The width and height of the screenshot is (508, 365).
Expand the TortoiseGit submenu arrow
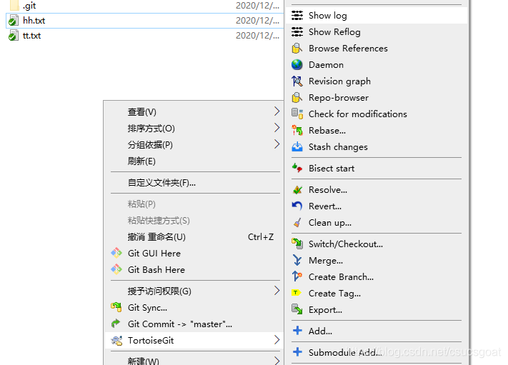click(x=277, y=340)
